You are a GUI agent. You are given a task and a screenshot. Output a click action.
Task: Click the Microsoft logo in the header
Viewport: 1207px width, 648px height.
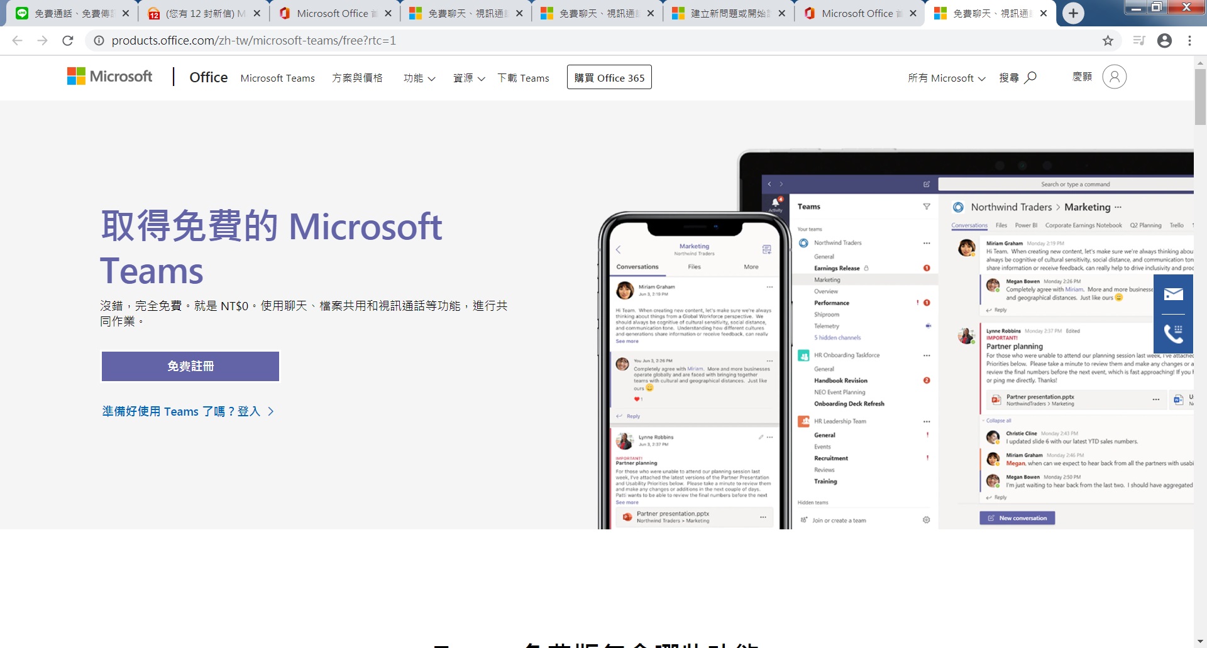109,77
